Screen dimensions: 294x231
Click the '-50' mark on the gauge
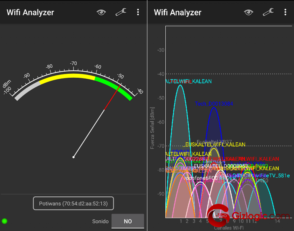121,76
